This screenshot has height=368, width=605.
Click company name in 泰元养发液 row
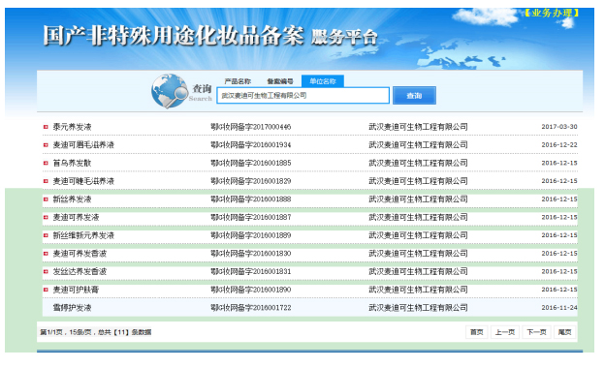point(418,127)
